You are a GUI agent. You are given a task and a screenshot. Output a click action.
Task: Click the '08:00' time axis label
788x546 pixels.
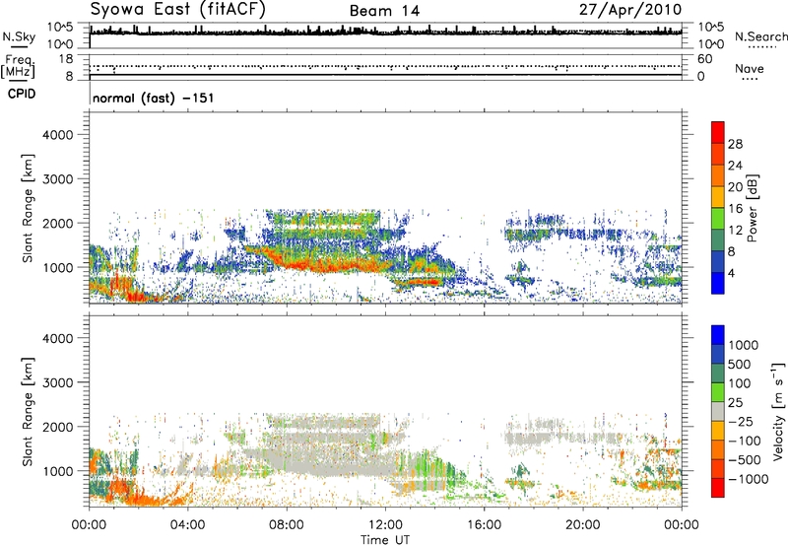(287, 525)
